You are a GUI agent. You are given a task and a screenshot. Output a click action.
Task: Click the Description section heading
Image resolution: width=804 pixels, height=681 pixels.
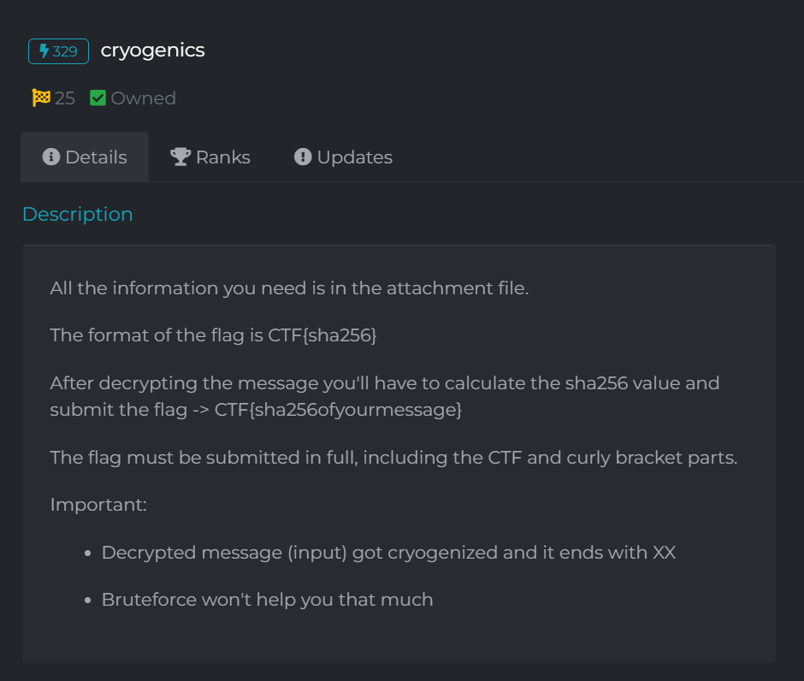coord(78,215)
